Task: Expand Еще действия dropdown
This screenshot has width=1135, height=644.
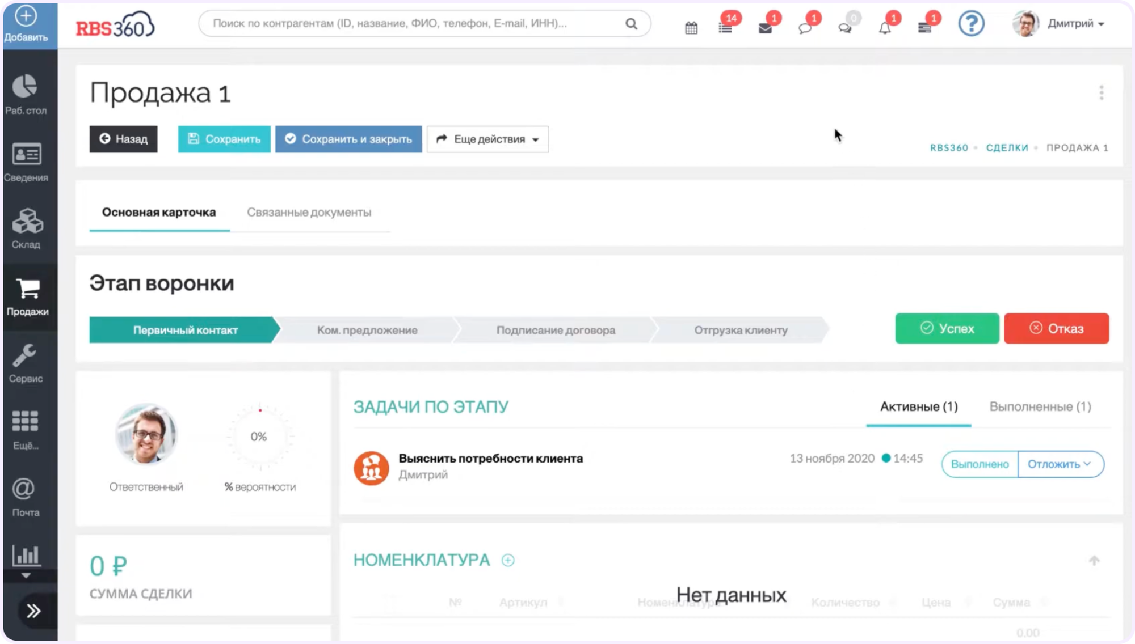Action: 487,139
